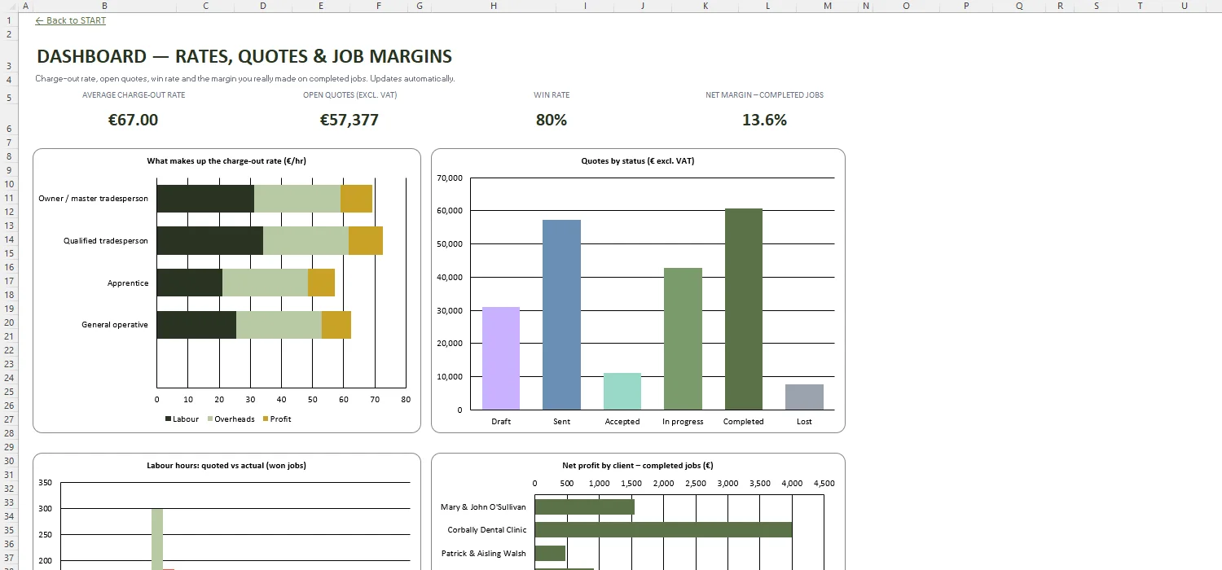Click the 'Corbally Dental Clinic' client label
The height and width of the screenshot is (570, 1222).
(x=487, y=530)
